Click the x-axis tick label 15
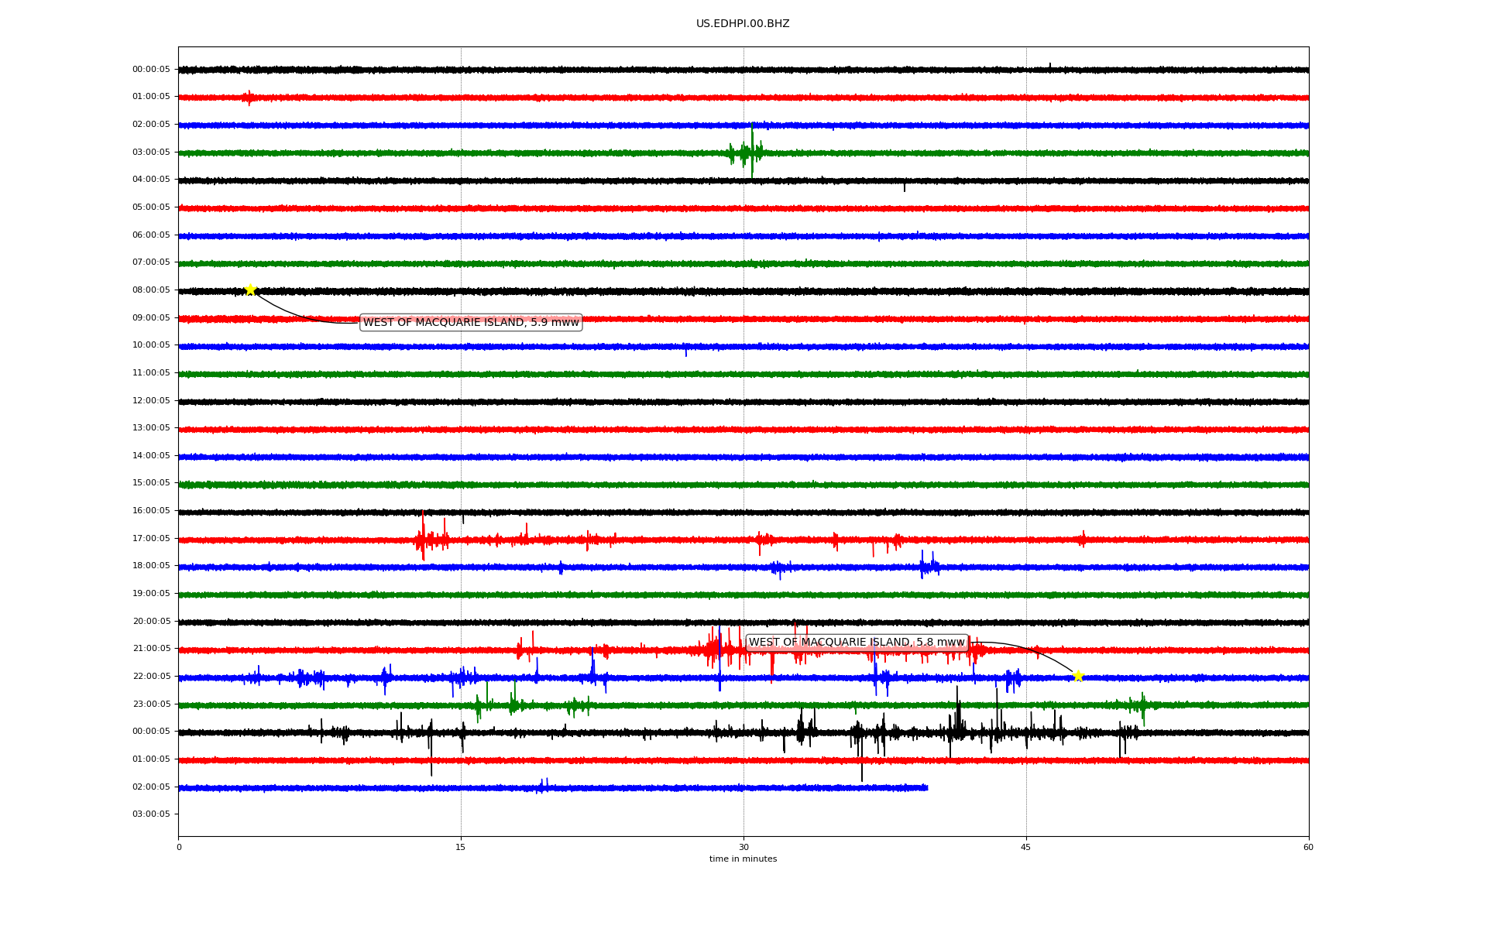The width and height of the screenshot is (1487, 929). click(x=461, y=848)
